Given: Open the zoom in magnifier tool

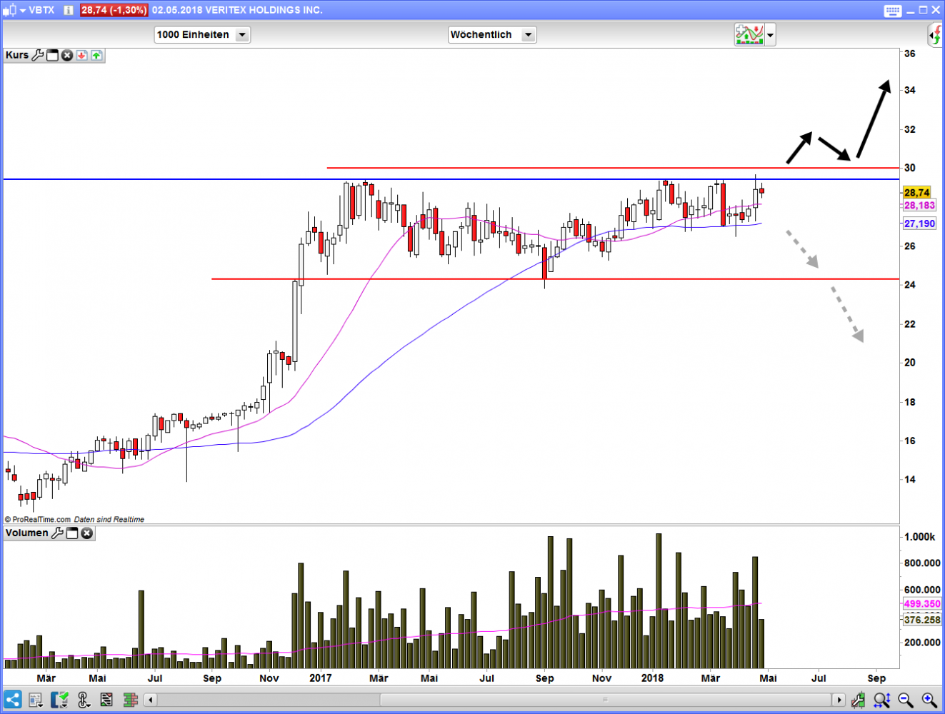Looking at the screenshot, I should pyautogui.click(x=929, y=700).
